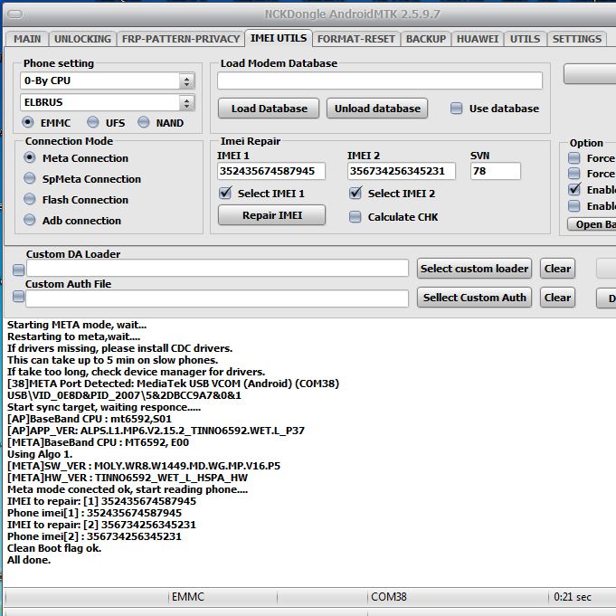
Task: Open the FRP-PATTERN-PRIVACY tab
Action: (x=181, y=39)
